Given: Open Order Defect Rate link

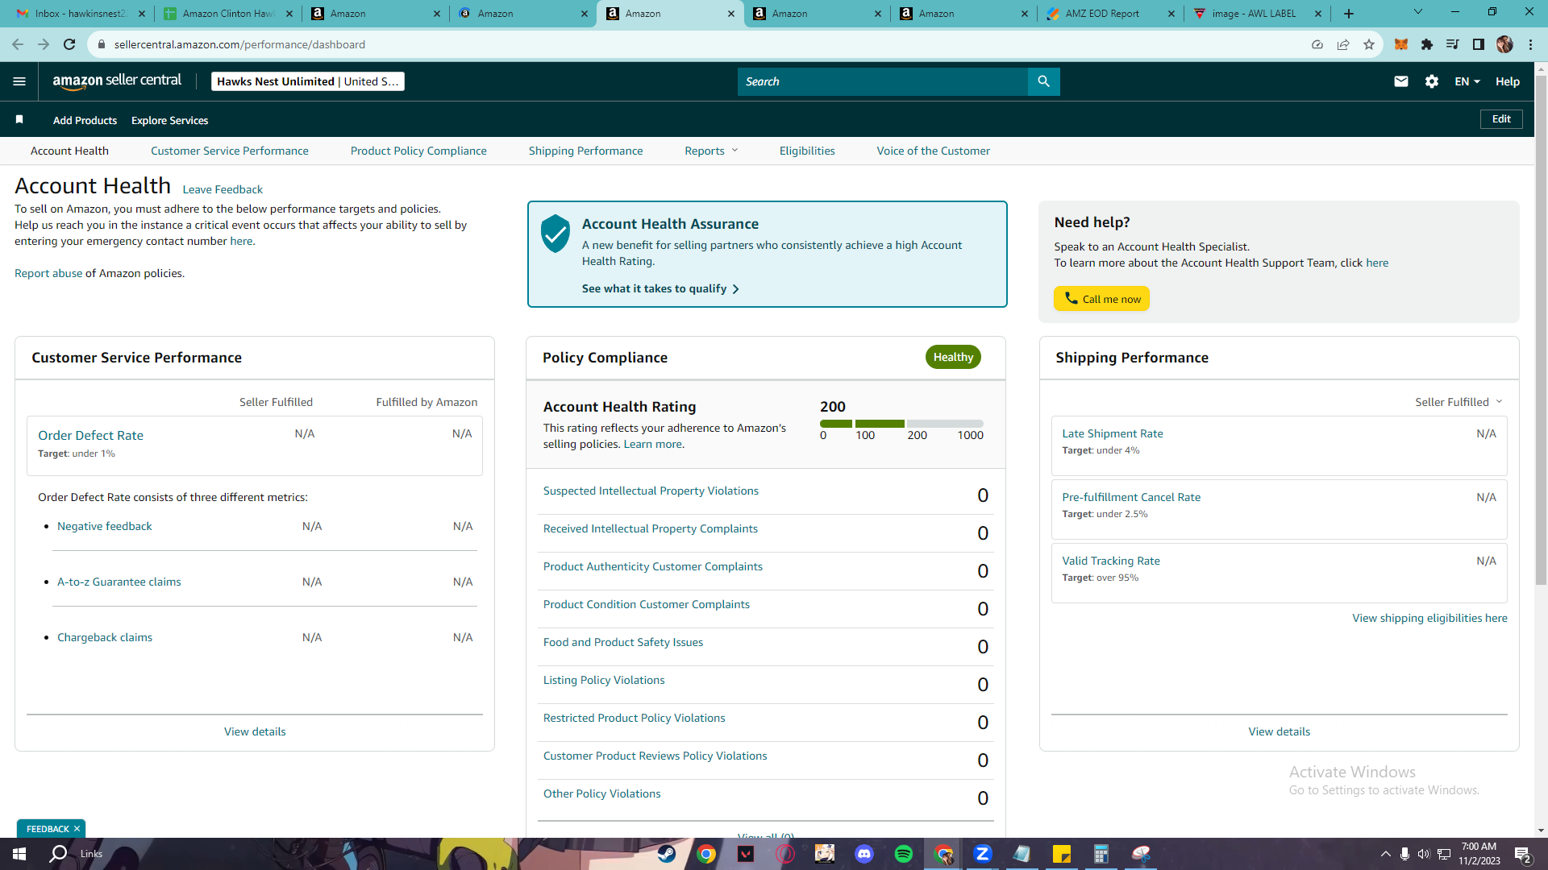Looking at the screenshot, I should [x=90, y=435].
